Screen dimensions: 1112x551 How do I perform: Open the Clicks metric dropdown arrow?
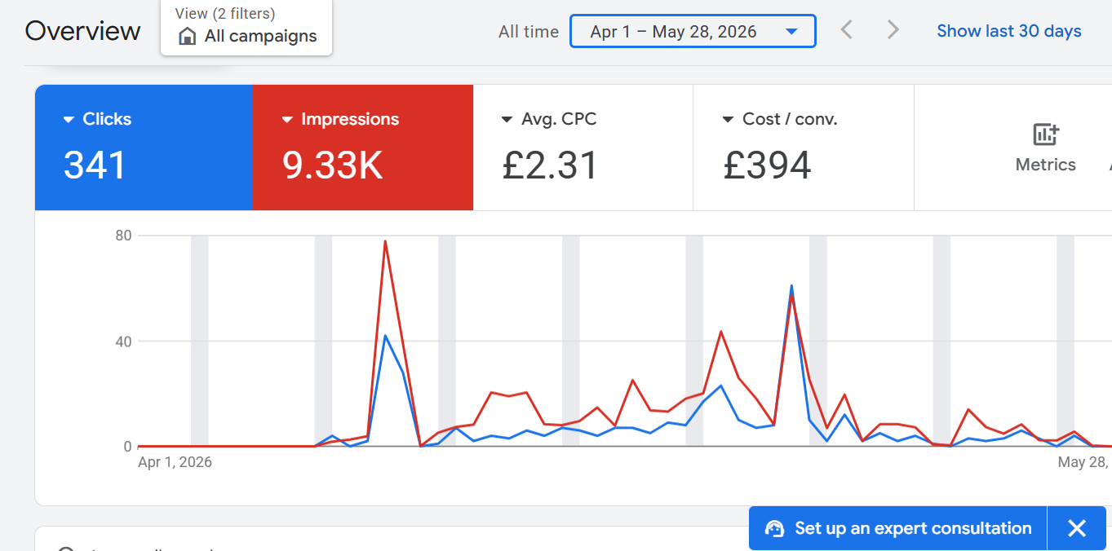pos(69,120)
